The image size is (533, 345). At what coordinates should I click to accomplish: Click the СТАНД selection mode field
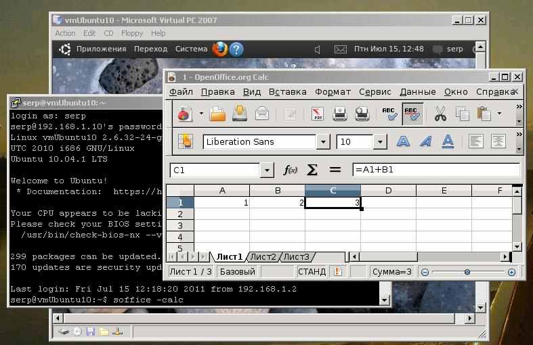[x=312, y=272]
